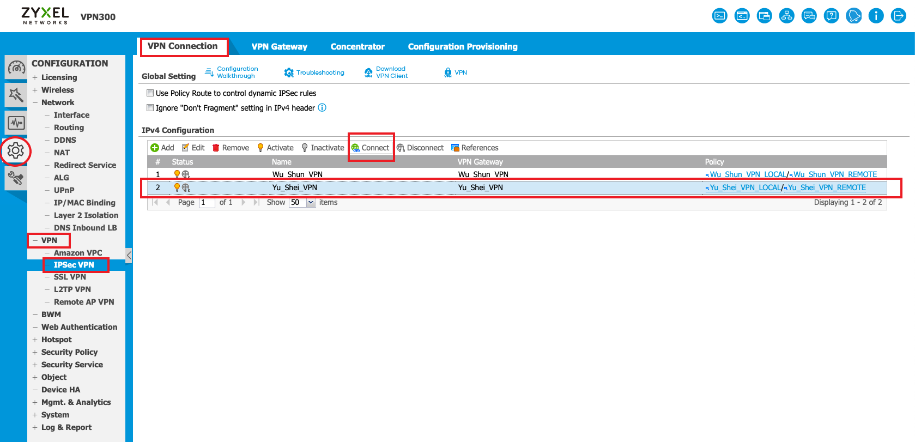Open the web console terminal icon
Image resolution: width=915 pixels, height=442 pixels.
coord(719,16)
